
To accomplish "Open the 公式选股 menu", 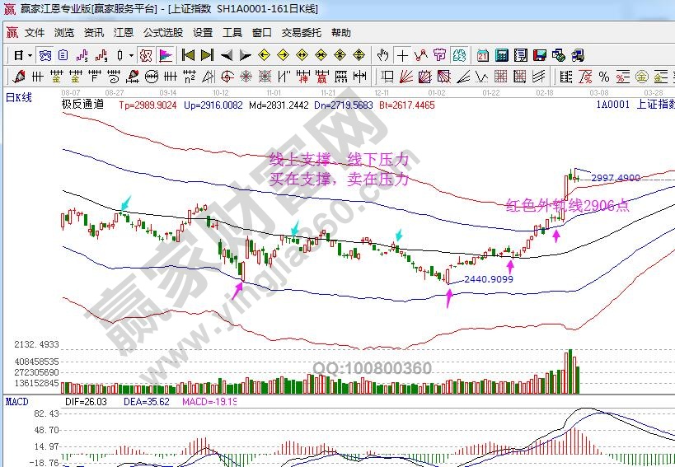I will coord(163,33).
